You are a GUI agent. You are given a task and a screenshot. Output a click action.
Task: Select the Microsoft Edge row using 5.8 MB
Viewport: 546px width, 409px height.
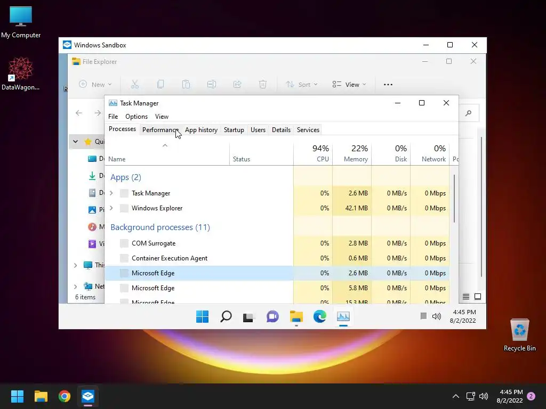pyautogui.click(x=277, y=288)
